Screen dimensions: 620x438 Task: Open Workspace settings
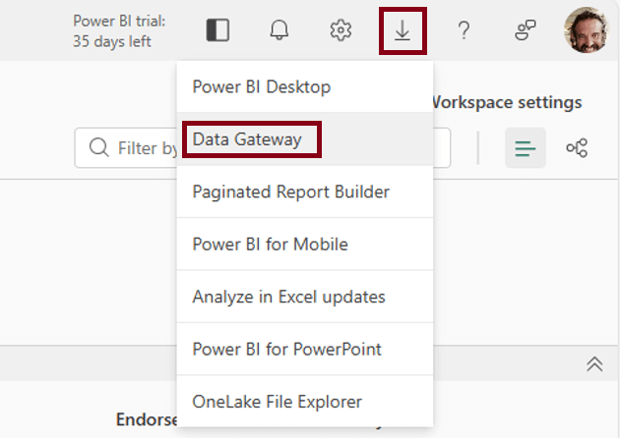[508, 102]
